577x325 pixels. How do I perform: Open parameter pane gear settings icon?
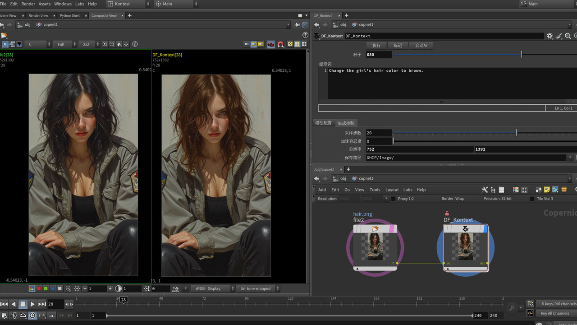(550, 36)
